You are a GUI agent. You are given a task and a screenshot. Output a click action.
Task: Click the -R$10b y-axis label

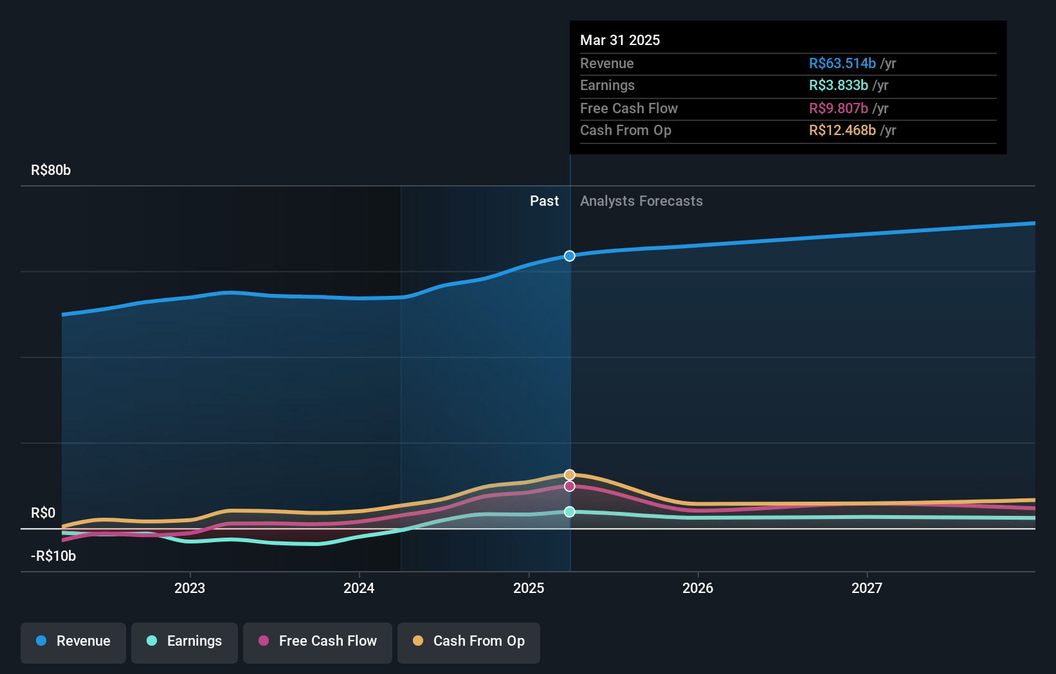tap(53, 556)
